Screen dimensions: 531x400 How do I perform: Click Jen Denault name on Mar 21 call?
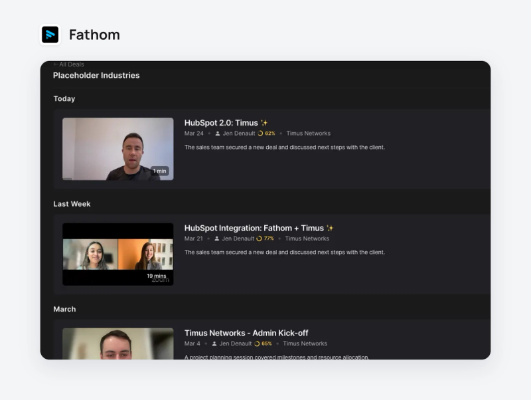[x=238, y=239]
